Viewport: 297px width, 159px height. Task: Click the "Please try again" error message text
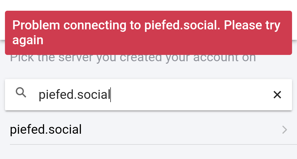pos(146,32)
